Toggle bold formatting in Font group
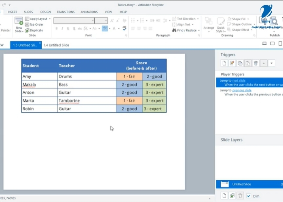The image size is (283, 202). pos(57,28)
